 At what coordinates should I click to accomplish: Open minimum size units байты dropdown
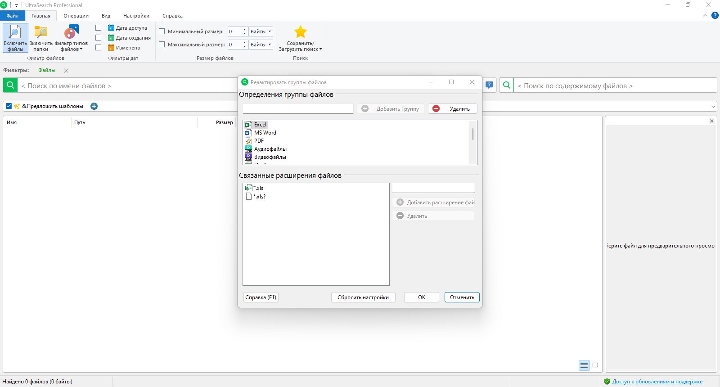pos(261,31)
